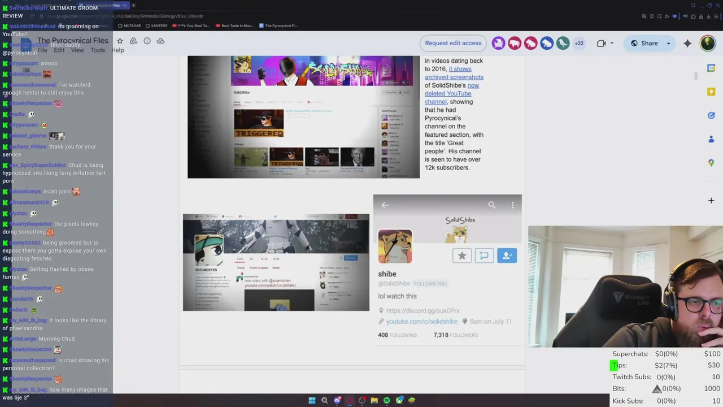Follow the 'it shows archived screenshots' link
Viewport: 723px width, 407px height.
[454, 73]
